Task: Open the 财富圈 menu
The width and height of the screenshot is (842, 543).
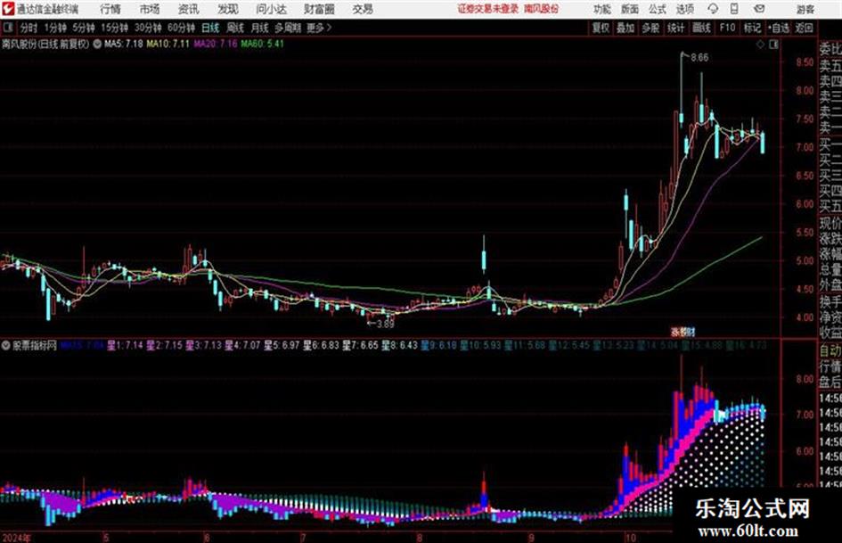Action: (x=319, y=9)
